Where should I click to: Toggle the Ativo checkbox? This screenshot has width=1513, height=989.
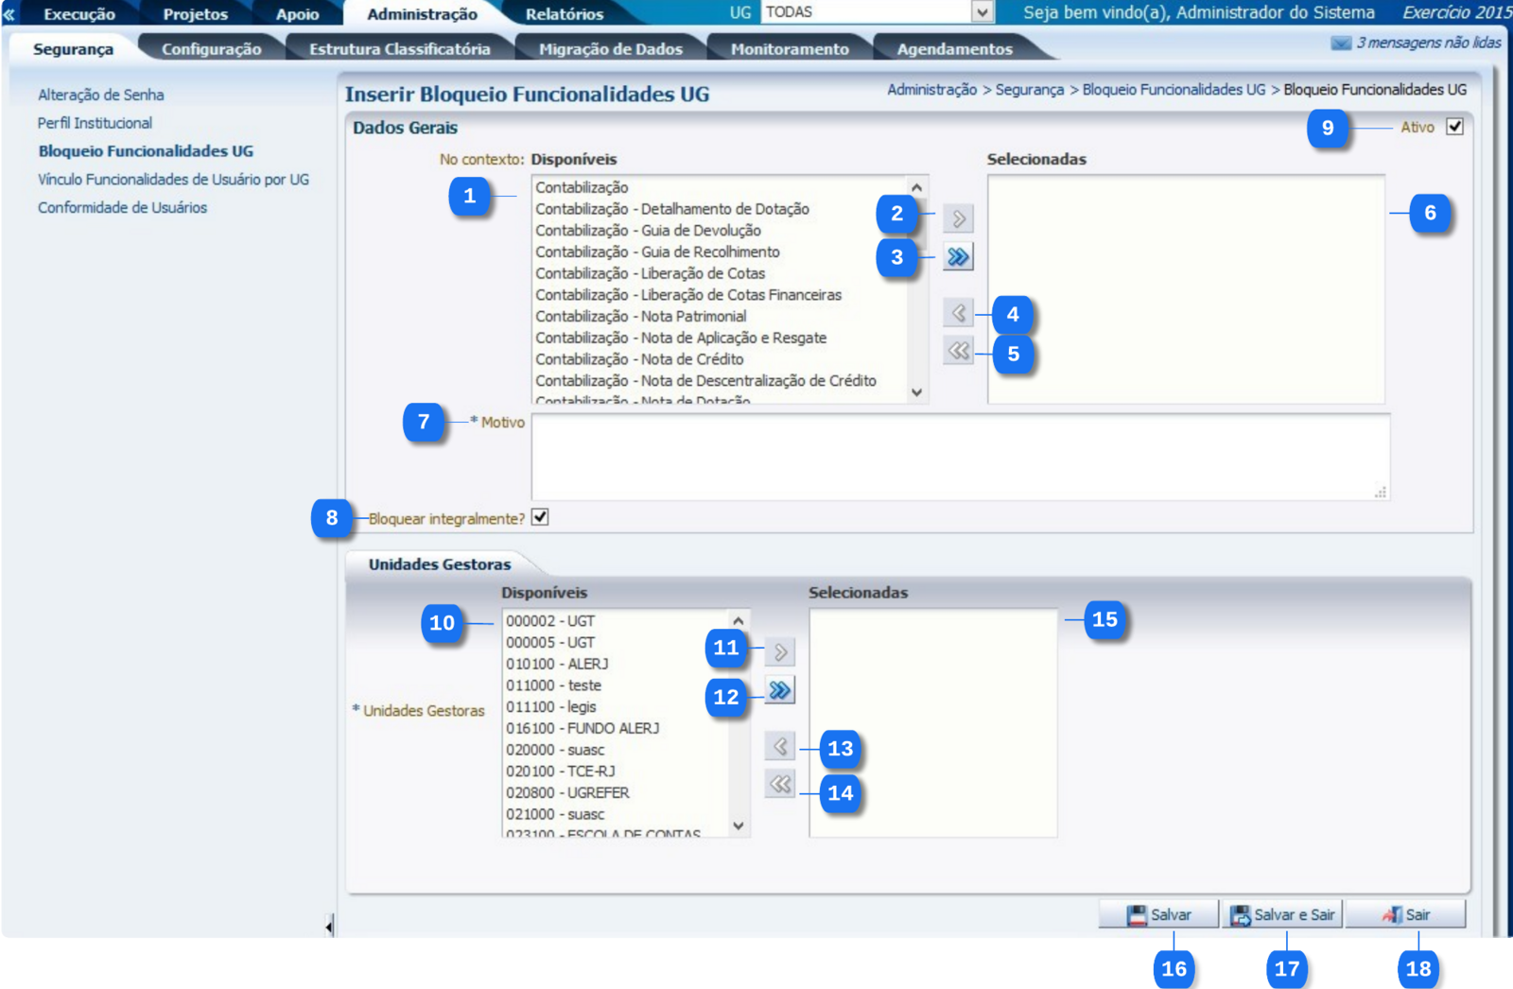[1454, 127]
